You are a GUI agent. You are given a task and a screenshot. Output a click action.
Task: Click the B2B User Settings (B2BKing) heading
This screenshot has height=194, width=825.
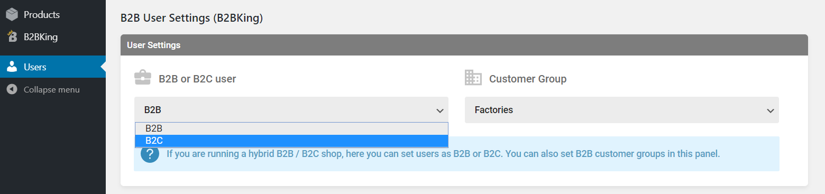191,18
